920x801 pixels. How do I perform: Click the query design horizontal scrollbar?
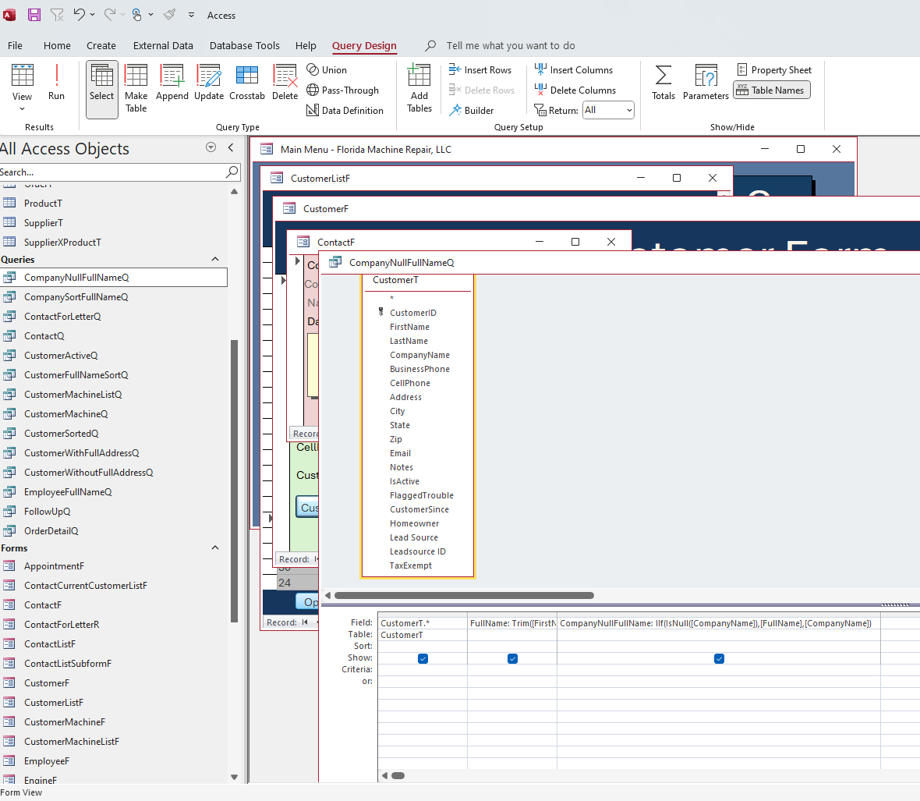pyautogui.click(x=464, y=596)
